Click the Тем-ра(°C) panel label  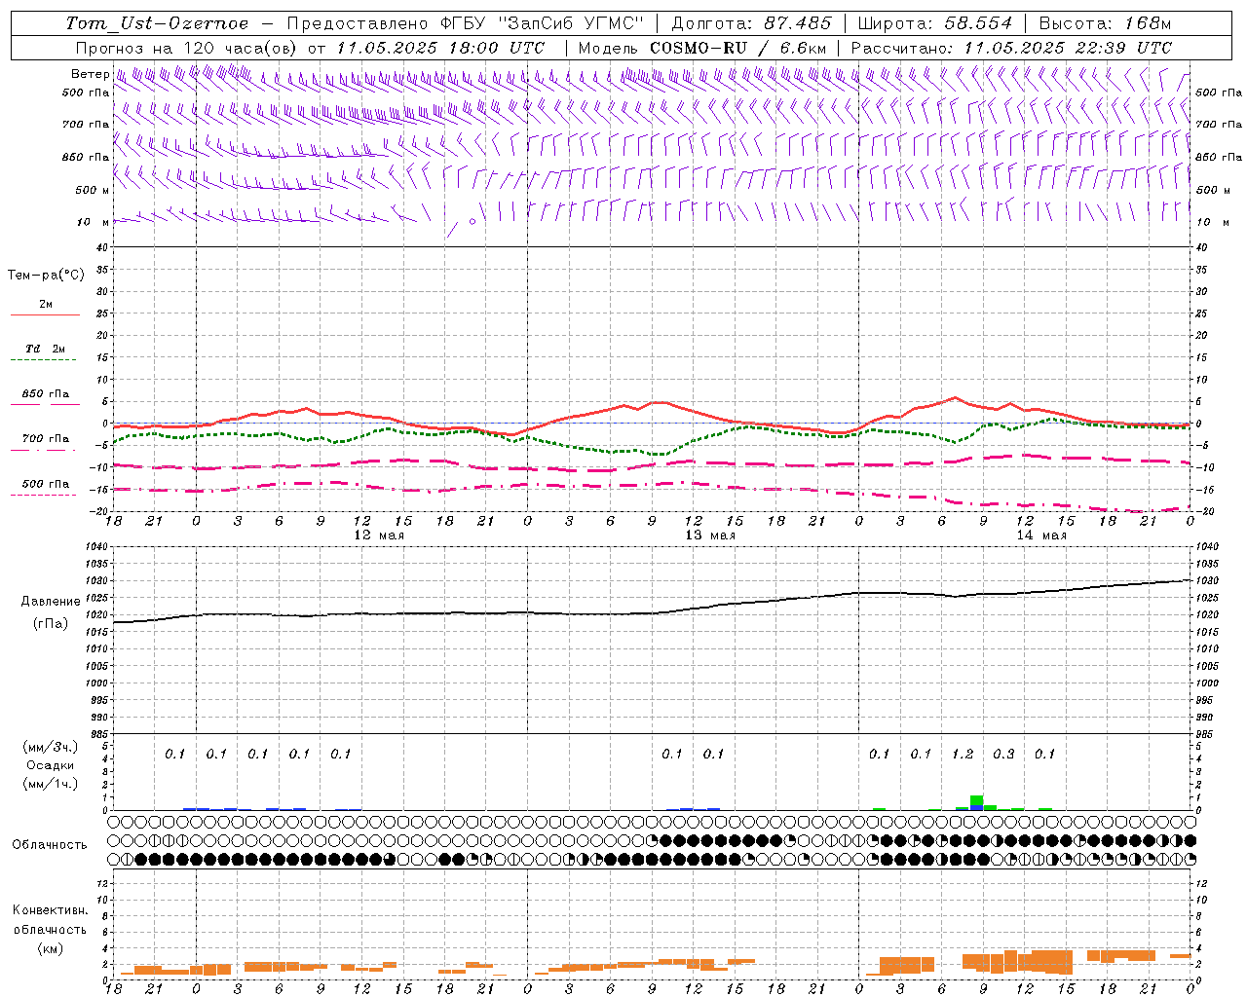pyautogui.click(x=46, y=276)
